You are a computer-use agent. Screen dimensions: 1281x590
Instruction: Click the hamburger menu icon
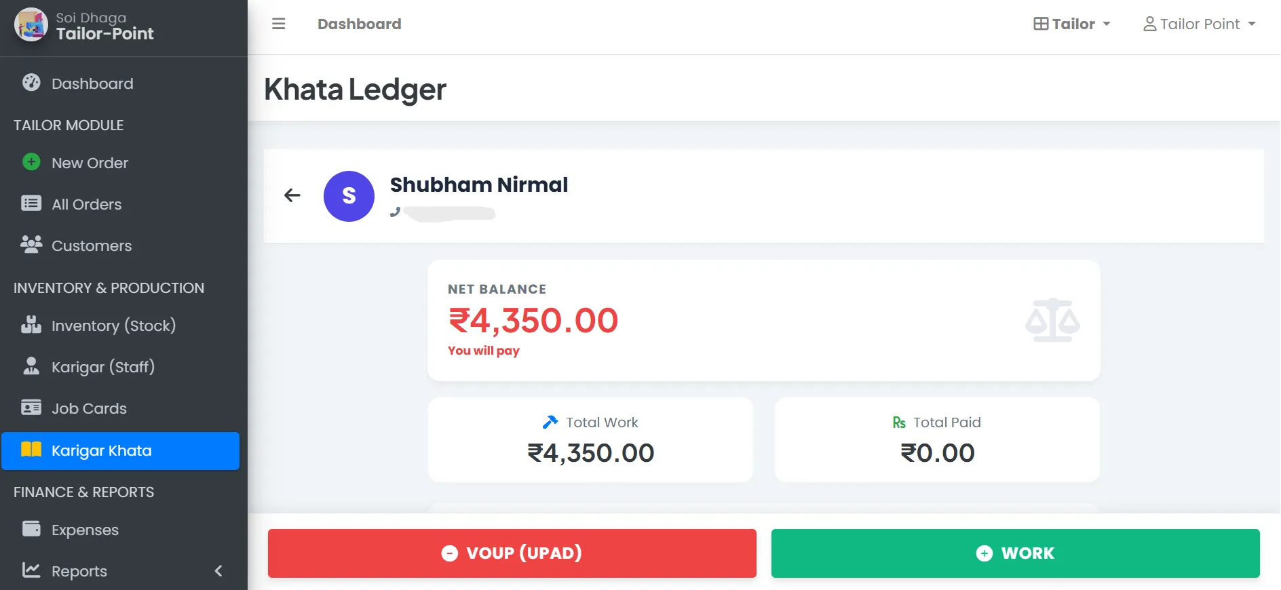click(x=278, y=24)
